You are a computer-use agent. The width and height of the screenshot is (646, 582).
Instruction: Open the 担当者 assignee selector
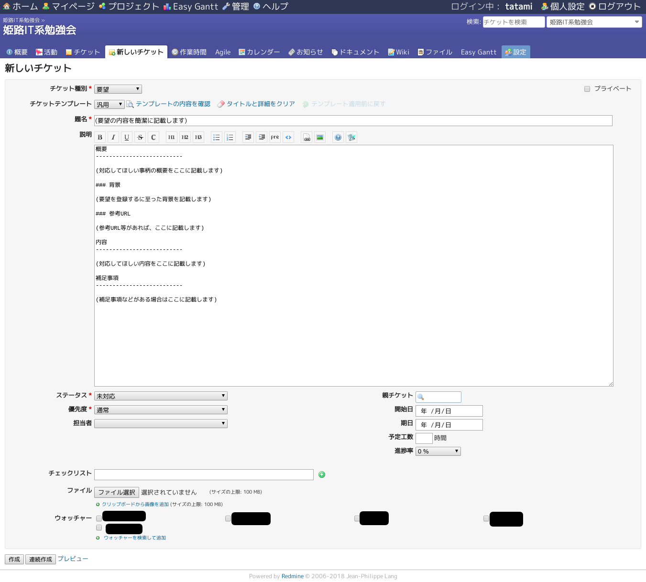(161, 423)
